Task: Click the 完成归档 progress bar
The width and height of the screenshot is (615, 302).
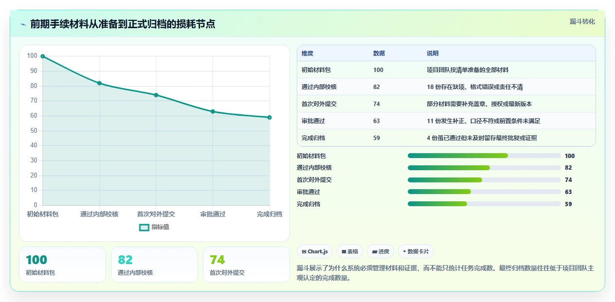Action: click(x=484, y=204)
